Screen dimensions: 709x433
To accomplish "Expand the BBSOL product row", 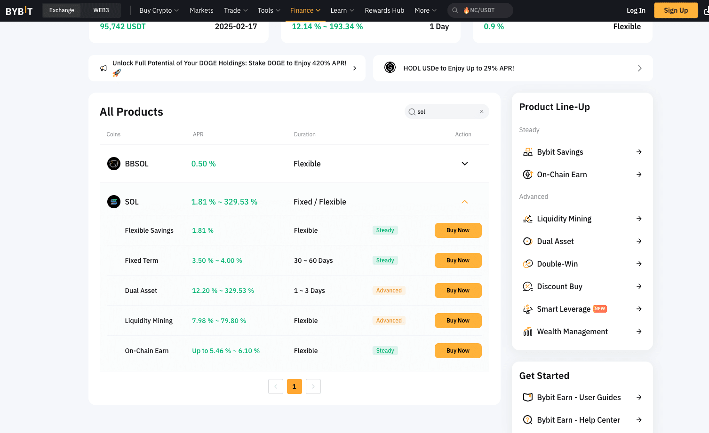I will click(x=465, y=164).
